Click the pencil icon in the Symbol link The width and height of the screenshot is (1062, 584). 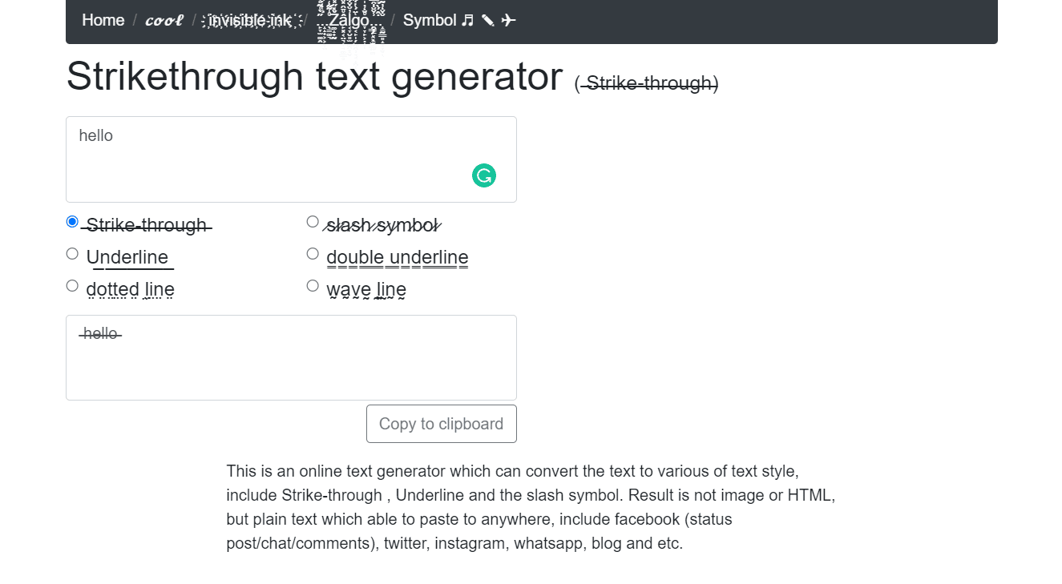488,20
